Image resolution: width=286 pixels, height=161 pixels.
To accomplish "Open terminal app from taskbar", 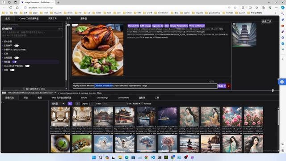I will (160, 157).
